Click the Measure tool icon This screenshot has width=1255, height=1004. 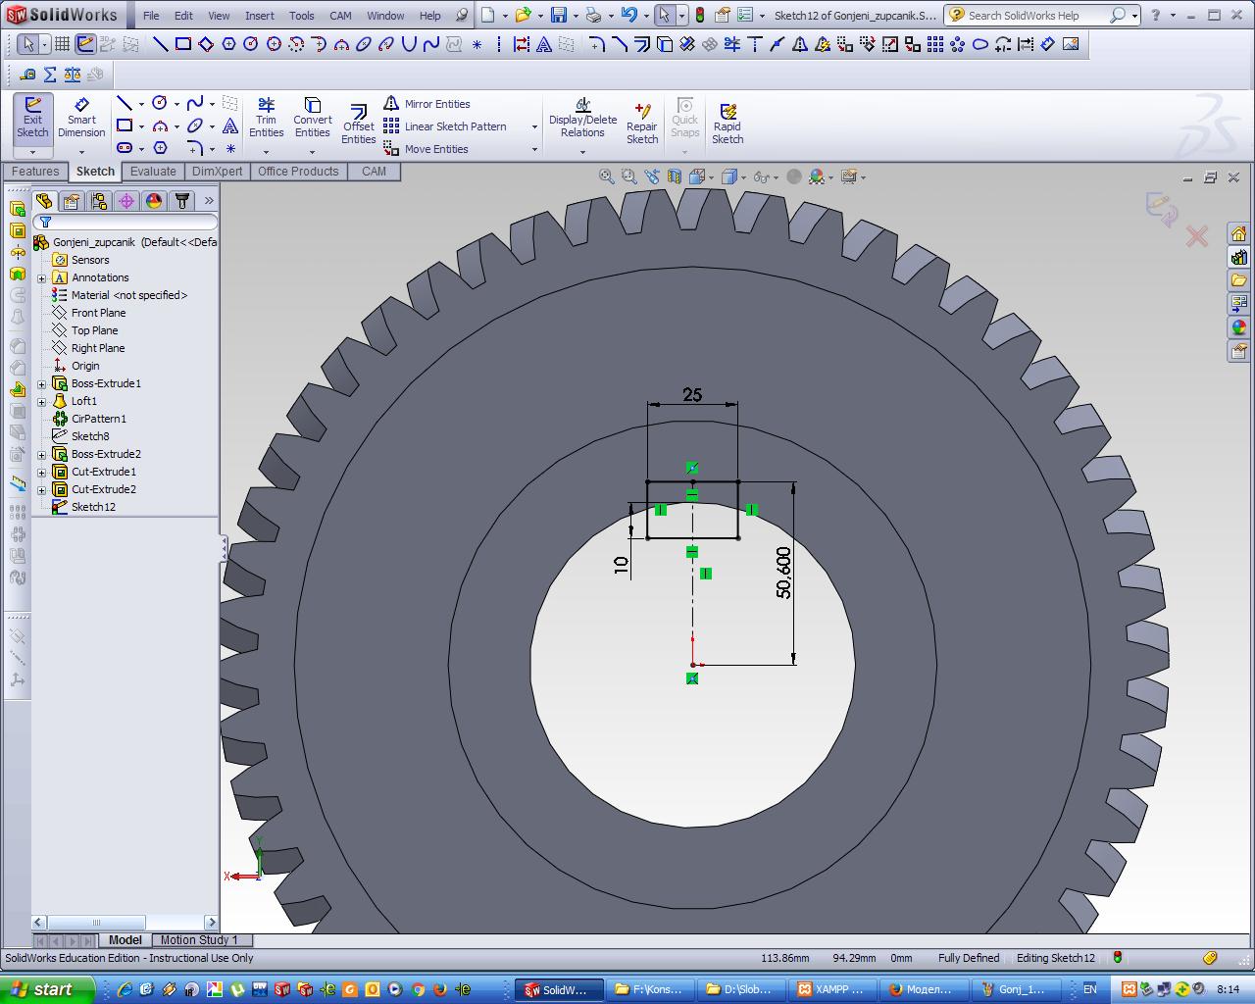click(27, 74)
